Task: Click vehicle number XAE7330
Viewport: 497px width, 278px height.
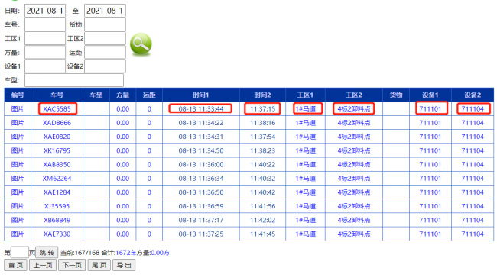Action: pyautogui.click(x=57, y=234)
